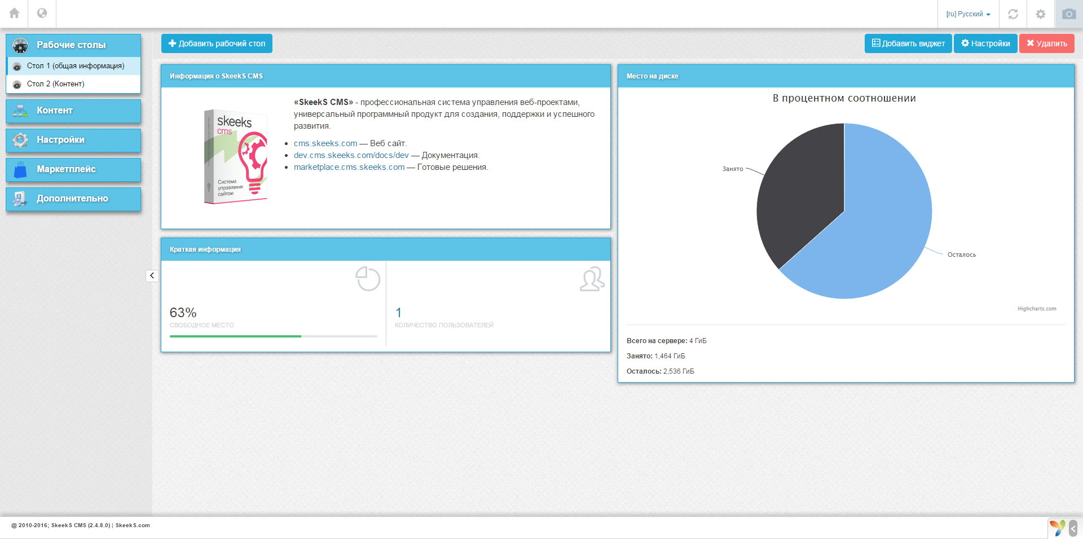1083x539 pixels.
Task: Open the SkeekS.com footer link
Action: point(133,525)
